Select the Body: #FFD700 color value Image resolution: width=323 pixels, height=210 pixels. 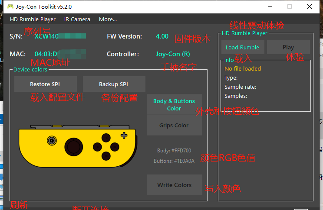174,151
